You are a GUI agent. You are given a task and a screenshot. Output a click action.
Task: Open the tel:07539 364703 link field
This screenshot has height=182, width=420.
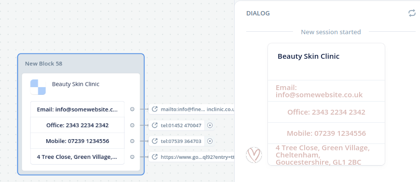[x=177, y=141]
